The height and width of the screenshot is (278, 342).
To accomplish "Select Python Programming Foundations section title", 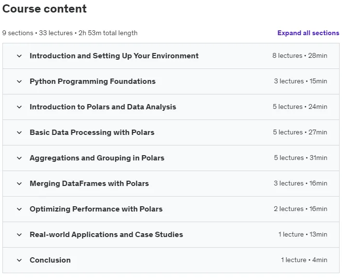I will [92, 81].
